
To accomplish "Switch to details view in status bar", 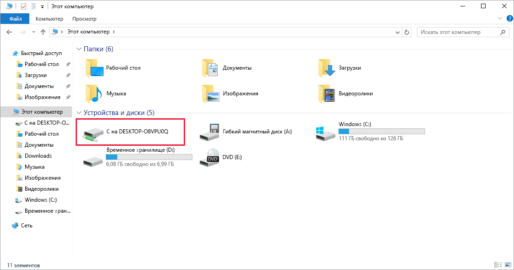I will (498, 265).
